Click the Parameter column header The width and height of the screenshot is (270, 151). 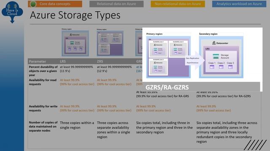38,61
